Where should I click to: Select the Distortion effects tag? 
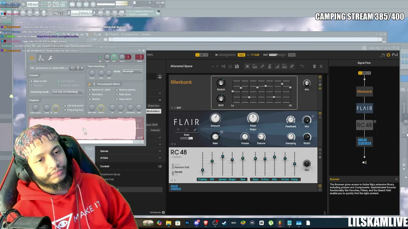153,106
